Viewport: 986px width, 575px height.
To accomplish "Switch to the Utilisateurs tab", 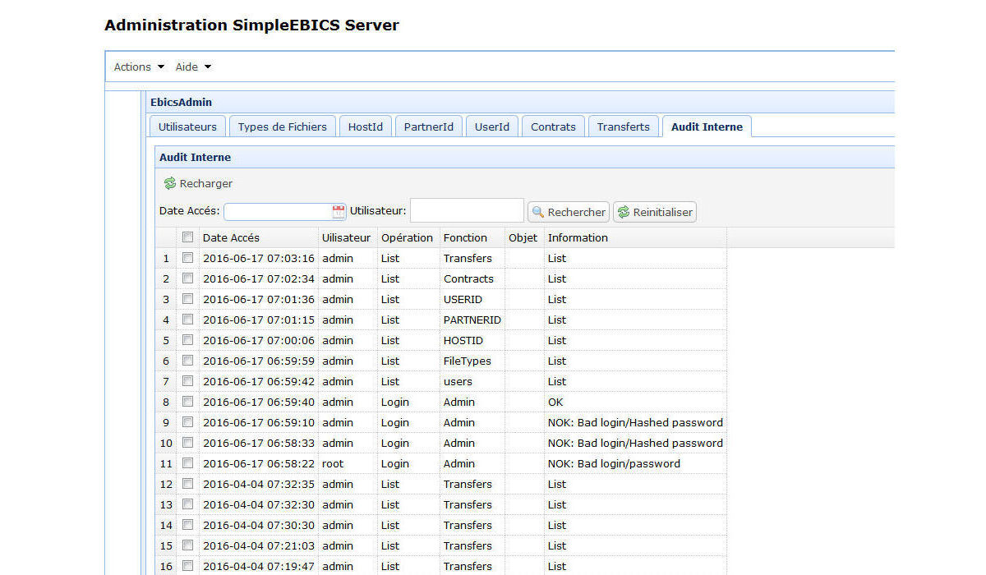I will point(187,126).
